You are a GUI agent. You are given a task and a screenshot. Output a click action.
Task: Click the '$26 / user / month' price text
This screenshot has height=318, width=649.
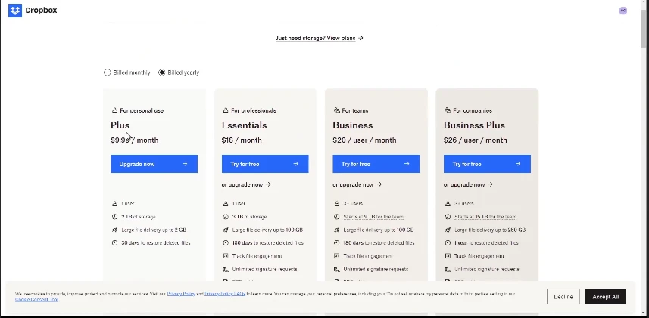[x=475, y=140]
